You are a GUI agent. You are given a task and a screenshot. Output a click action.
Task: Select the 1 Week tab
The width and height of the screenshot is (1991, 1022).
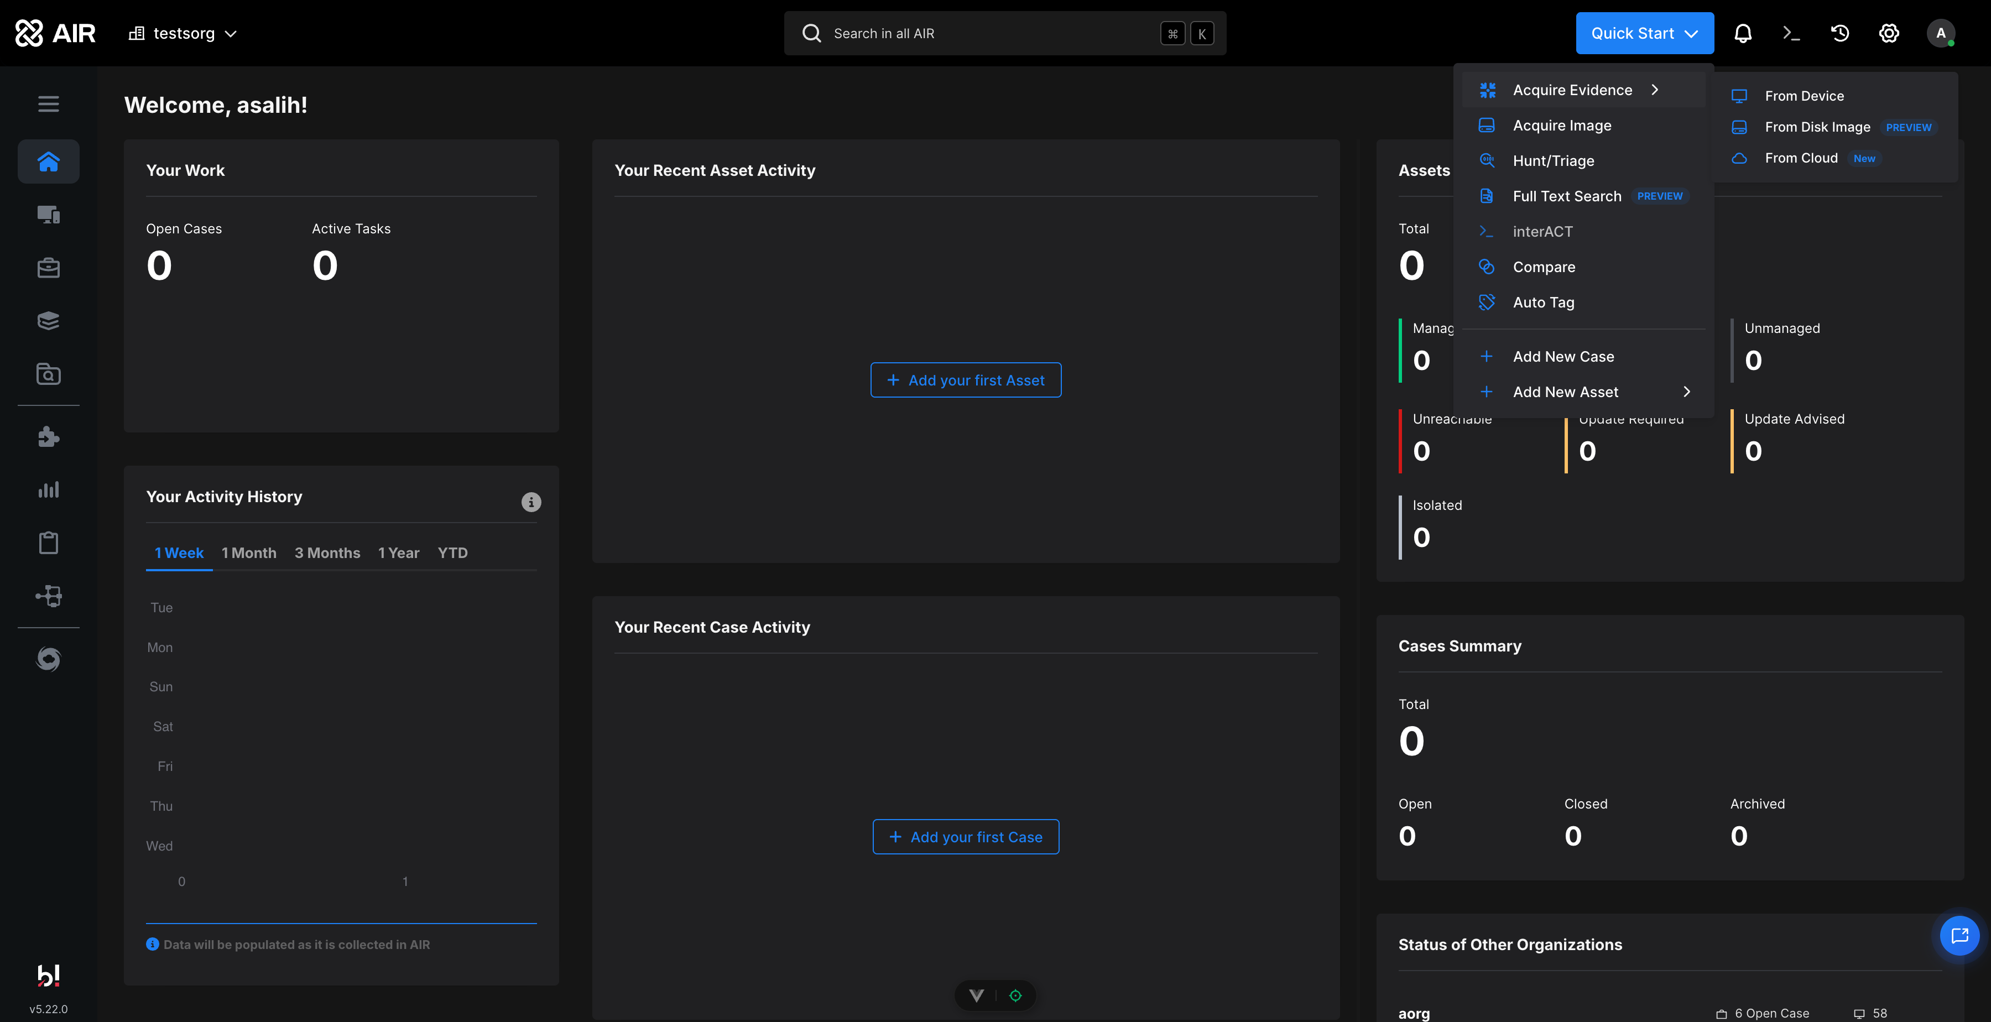tap(179, 552)
